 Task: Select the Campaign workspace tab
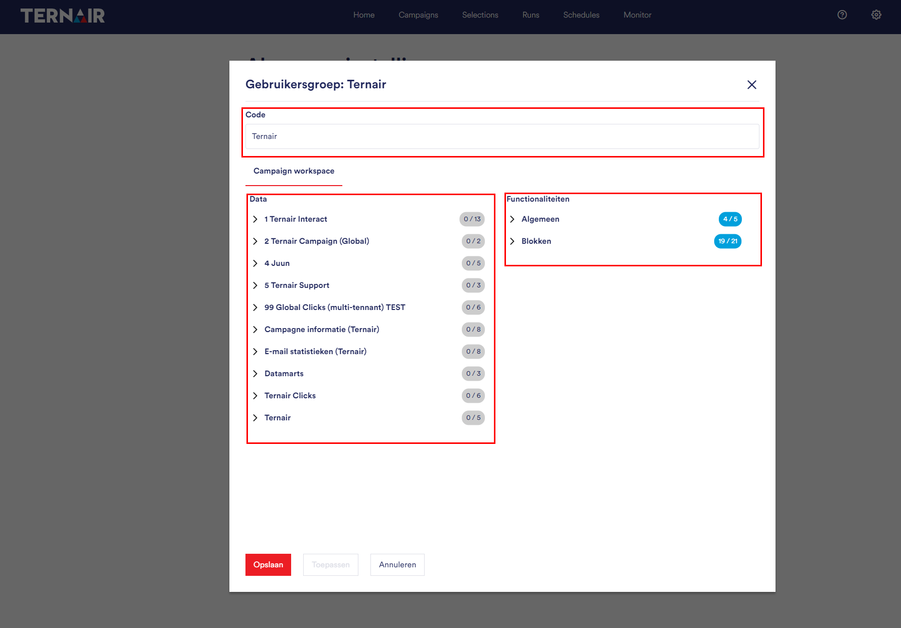point(294,171)
